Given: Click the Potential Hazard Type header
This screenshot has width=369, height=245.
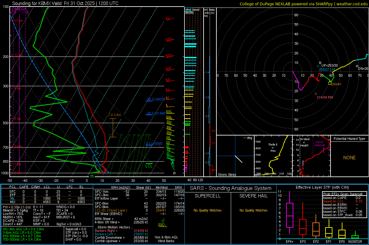Looking at the screenshot, I should [349, 139].
